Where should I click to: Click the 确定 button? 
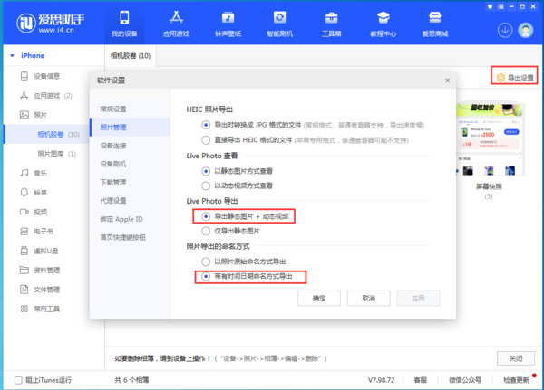click(319, 298)
